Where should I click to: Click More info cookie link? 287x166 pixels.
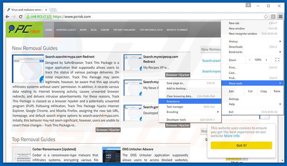click(x=232, y=136)
